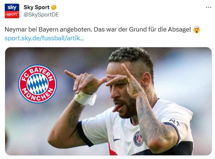Click the PSG crest on the jersey
The height and width of the screenshot is (159, 215).
138,138
